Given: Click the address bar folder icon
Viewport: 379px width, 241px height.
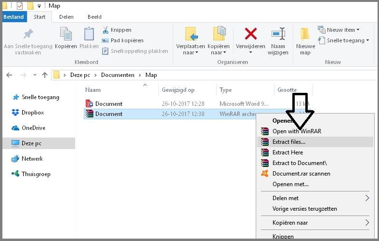Looking at the screenshot, I should coord(56,75).
